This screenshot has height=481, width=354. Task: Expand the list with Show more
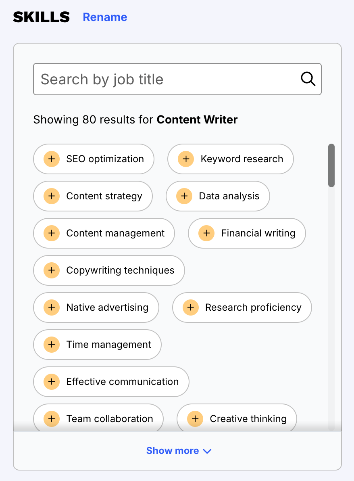point(173,451)
